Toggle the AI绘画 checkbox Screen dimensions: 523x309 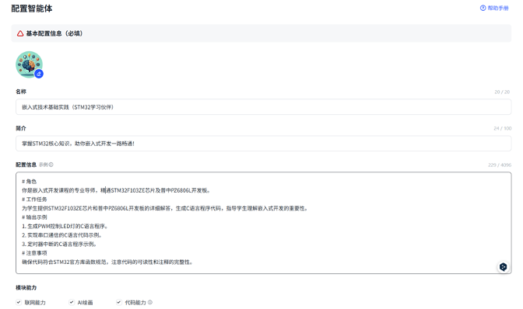pyautogui.click(x=72, y=302)
